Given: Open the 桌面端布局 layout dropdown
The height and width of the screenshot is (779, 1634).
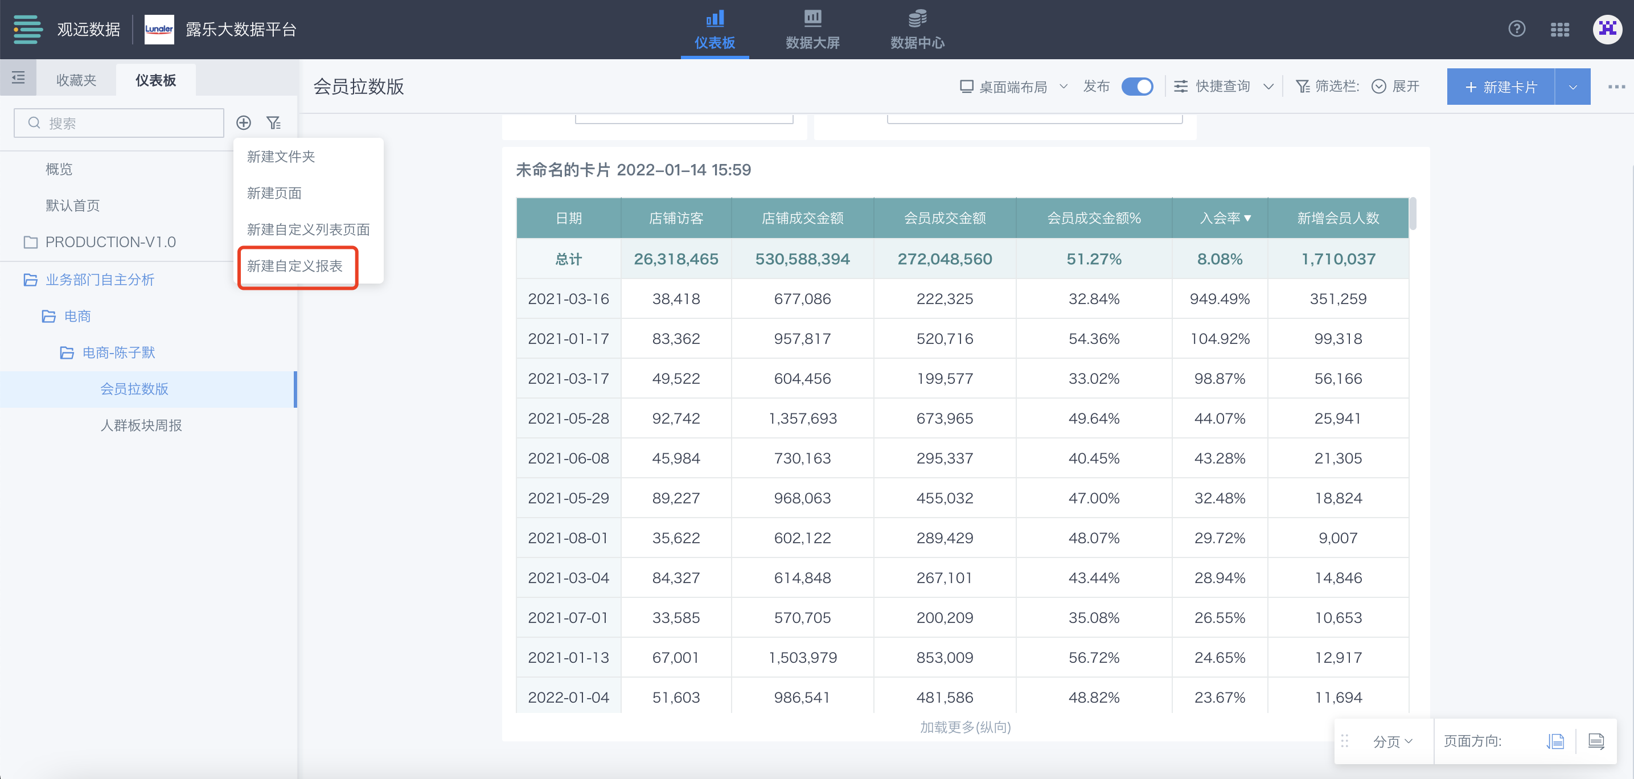Looking at the screenshot, I should click(1064, 87).
